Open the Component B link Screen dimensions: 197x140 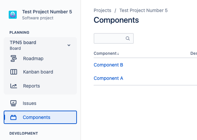(108, 65)
